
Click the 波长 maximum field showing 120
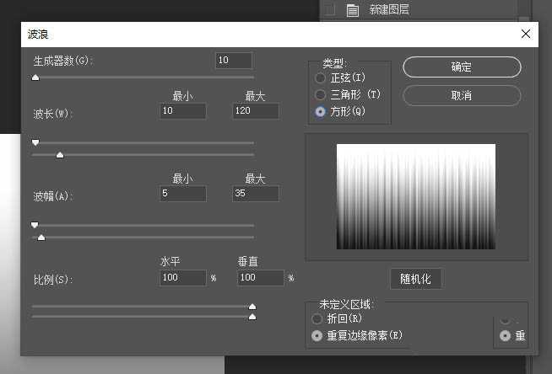point(255,111)
